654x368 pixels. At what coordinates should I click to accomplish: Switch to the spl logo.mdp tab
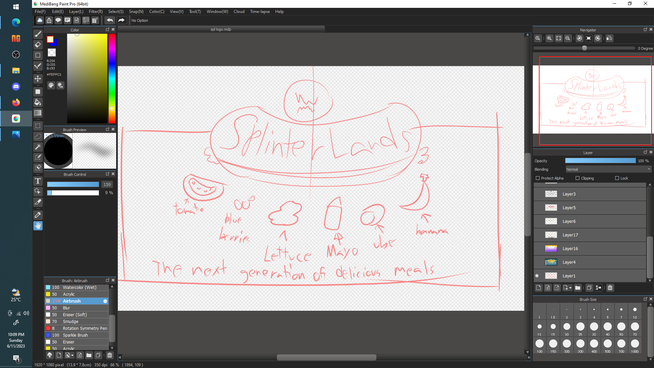coord(221,29)
